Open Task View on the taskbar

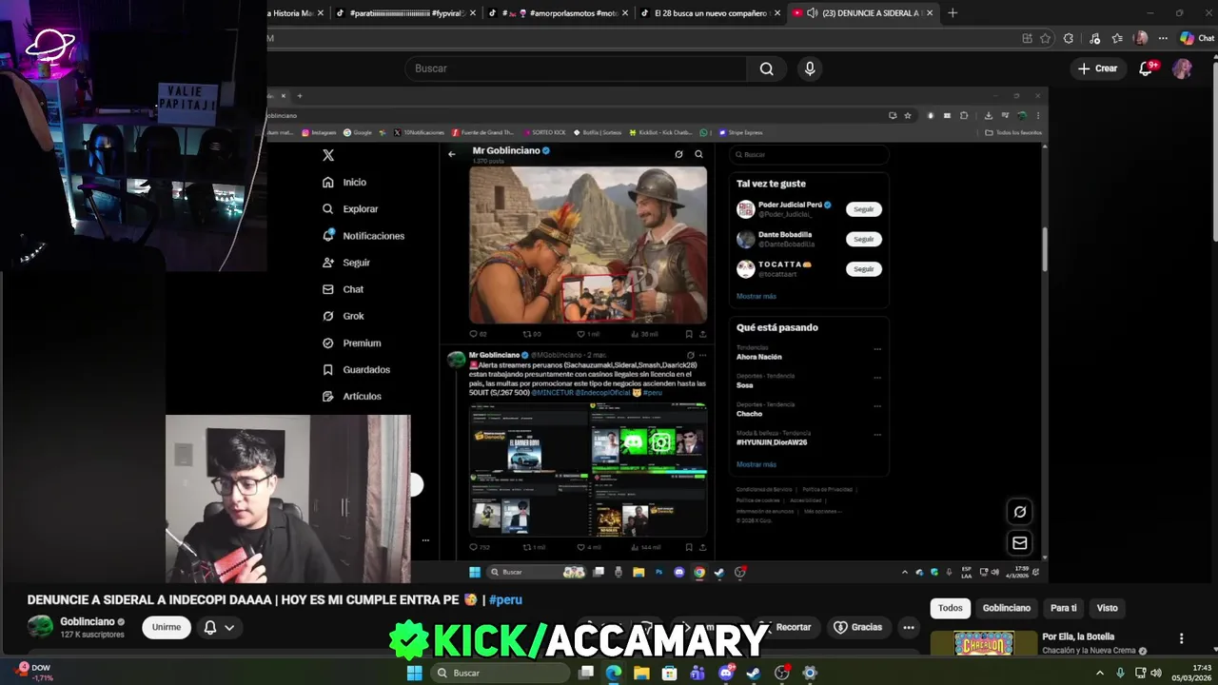click(586, 673)
